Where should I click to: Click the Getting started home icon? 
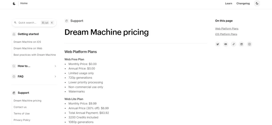(x=14, y=34)
